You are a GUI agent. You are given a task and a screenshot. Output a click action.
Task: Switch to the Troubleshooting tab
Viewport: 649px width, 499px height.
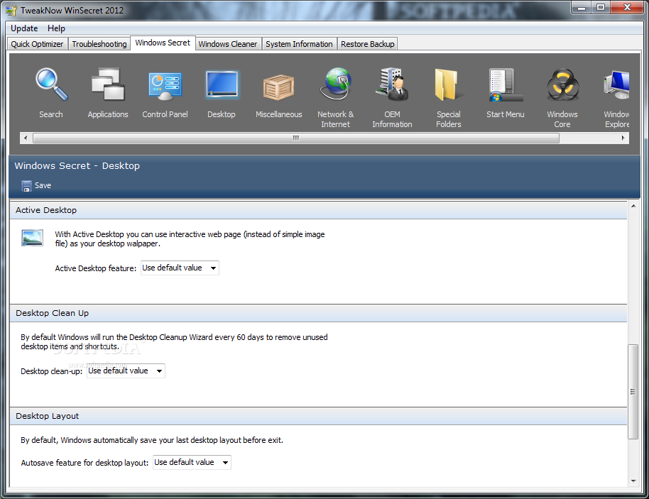tap(99, 44)
